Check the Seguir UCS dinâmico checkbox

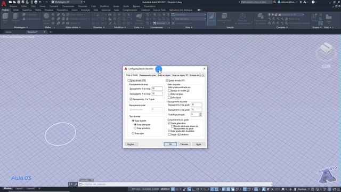click(169, 134)
